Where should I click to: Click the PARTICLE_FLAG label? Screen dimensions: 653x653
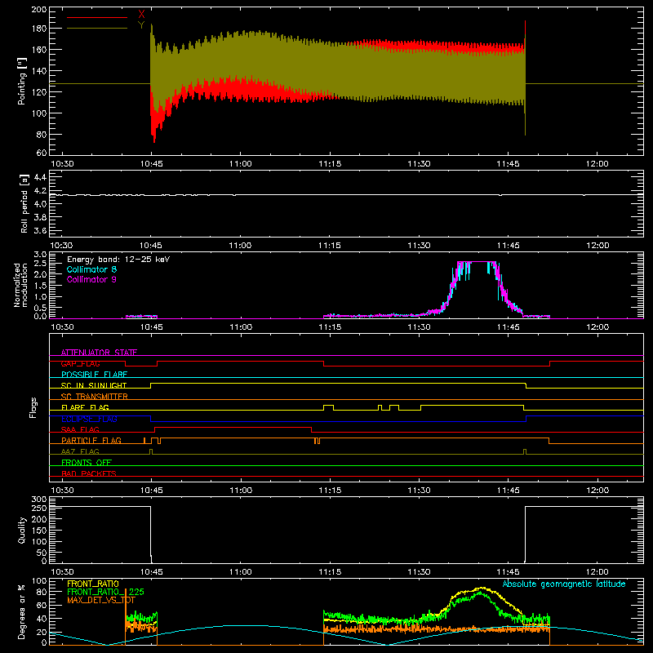pyautogui.click(x=91, y=440)
